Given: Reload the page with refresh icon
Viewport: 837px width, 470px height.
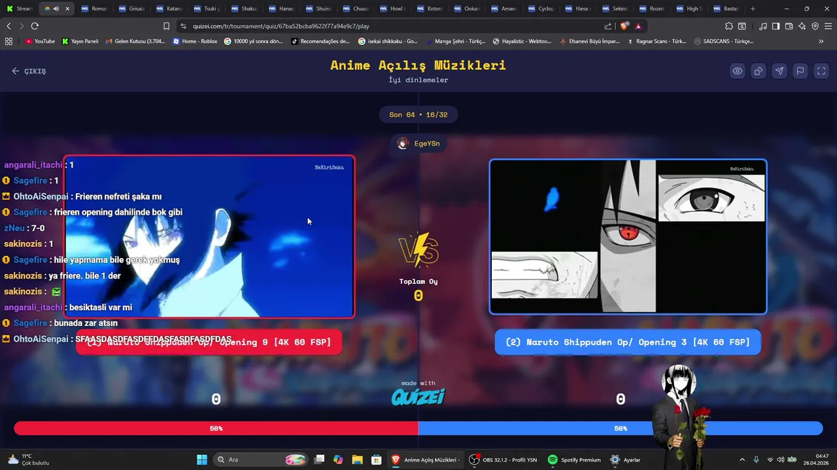Looking at the screenshot, I should pos(35,26).
